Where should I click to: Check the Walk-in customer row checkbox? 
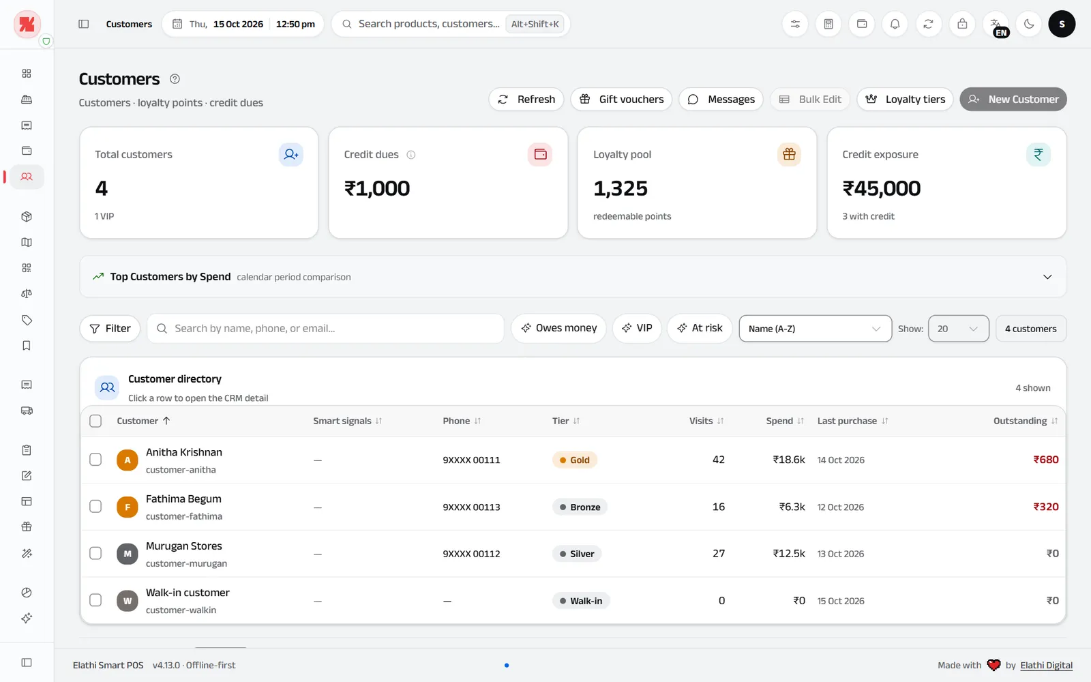pos(95,600)
